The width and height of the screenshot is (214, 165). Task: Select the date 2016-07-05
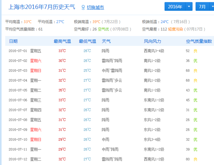(x=18, y=90)
